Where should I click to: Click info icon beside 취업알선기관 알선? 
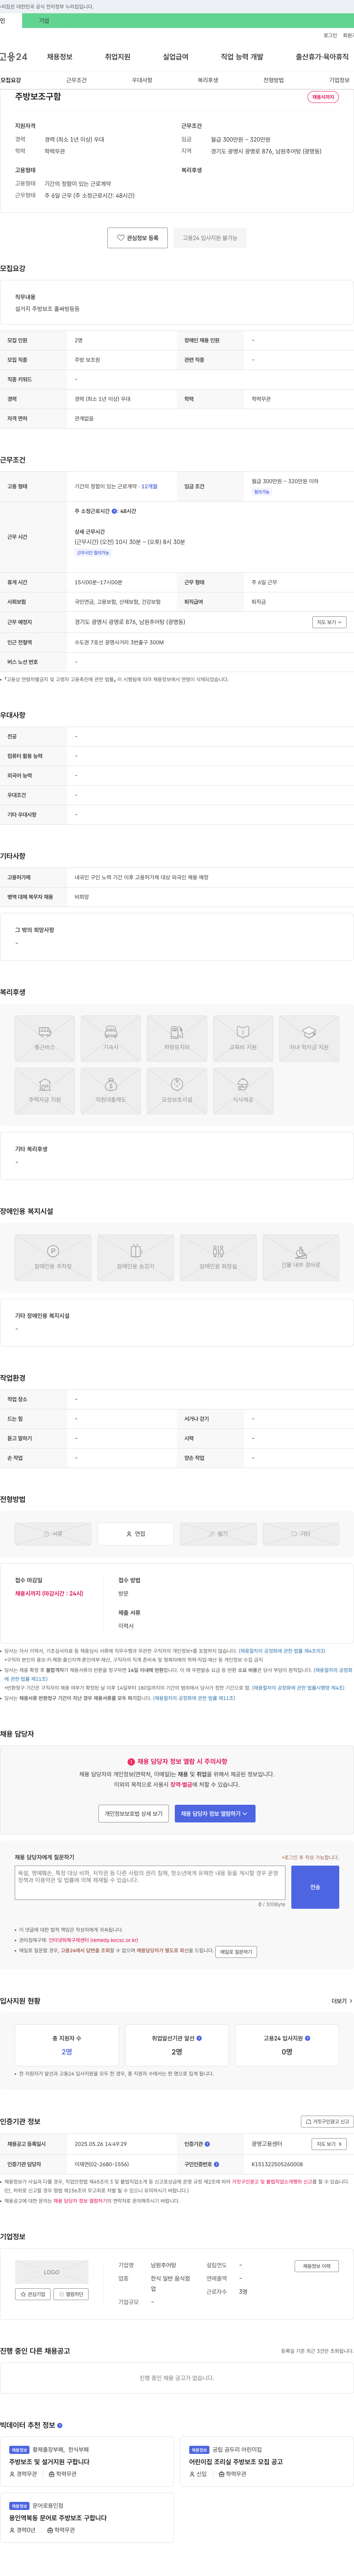[x=199, y=2038]
